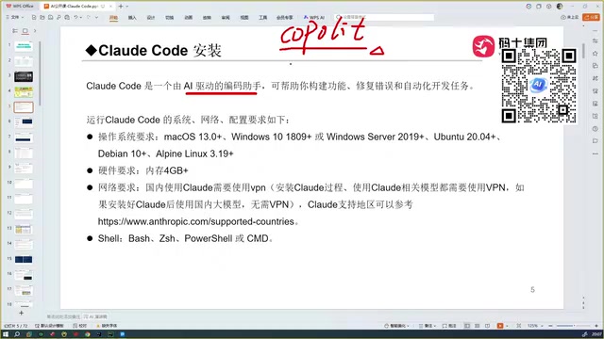Click the AI 演讲稿 button in notes

click(95, 316)
